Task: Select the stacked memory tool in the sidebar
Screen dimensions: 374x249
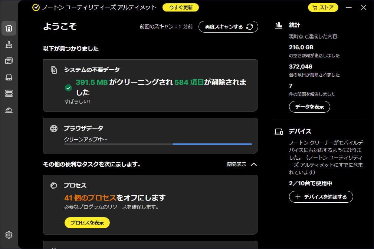Action: tap(9, 93)
